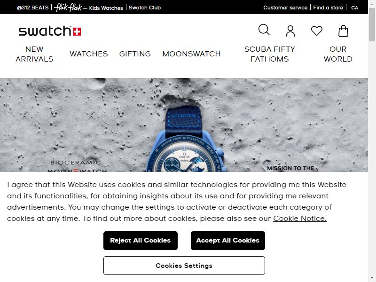
Task: Open the Scuba Fifty Fathoms menu
Action: (269, 54)
